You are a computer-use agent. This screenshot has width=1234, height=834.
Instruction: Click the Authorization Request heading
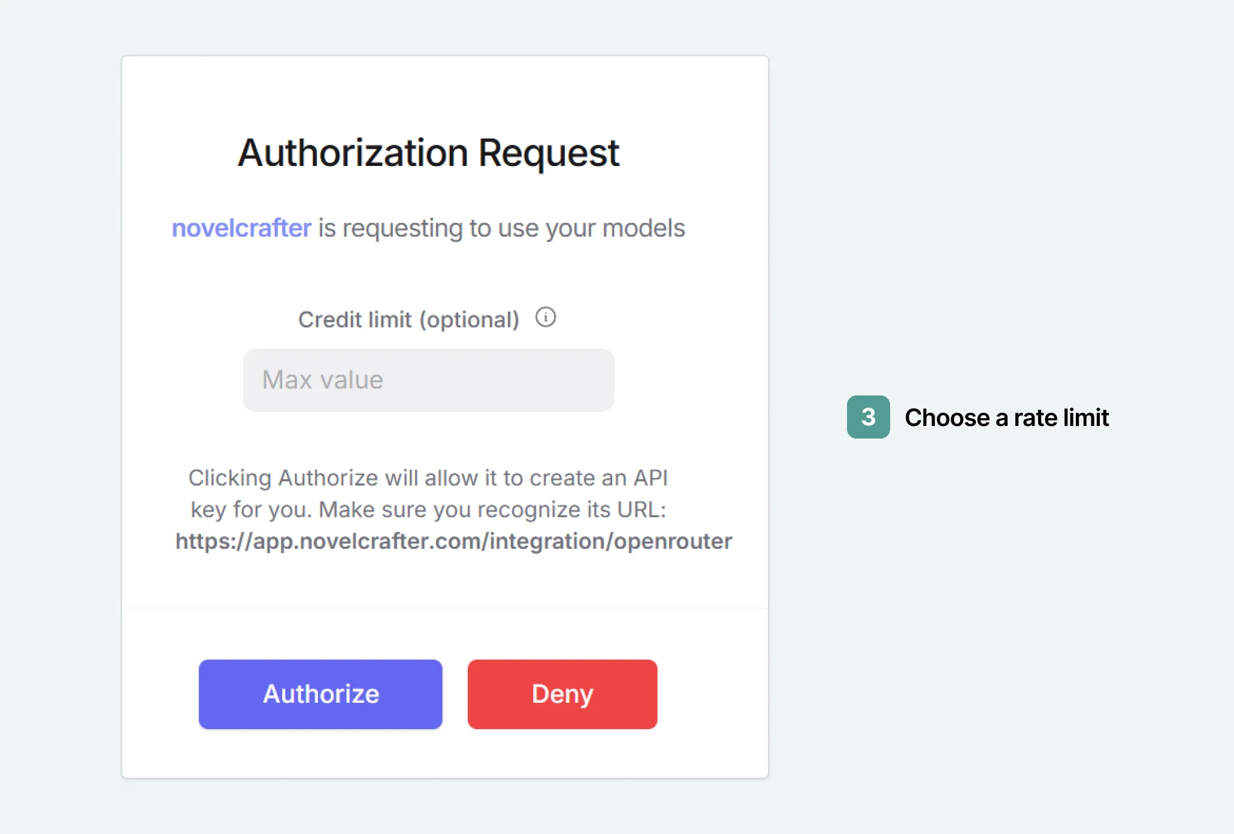tap(428, 152)
